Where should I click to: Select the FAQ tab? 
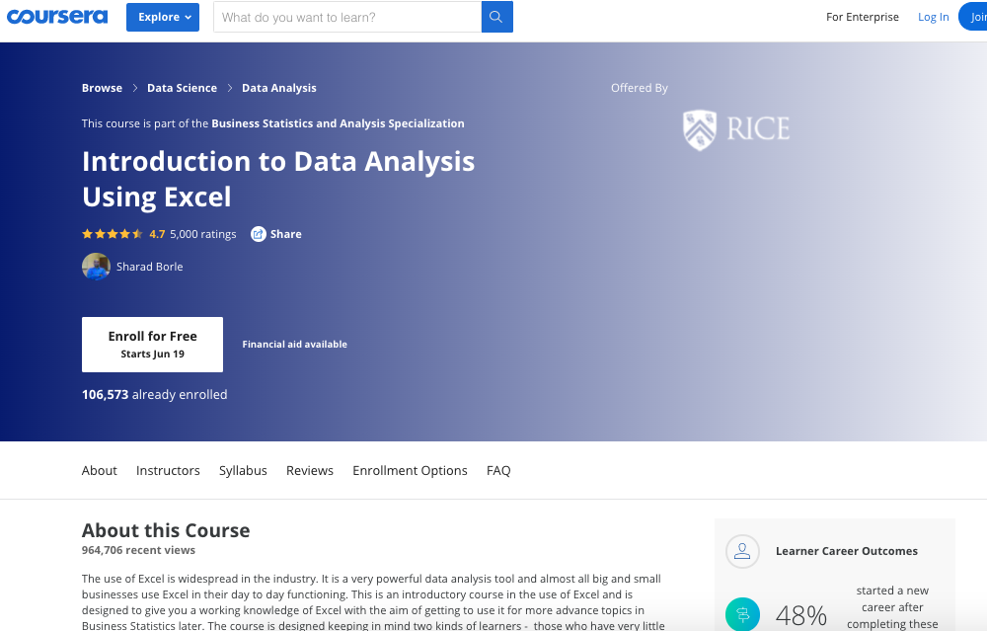[498, 470]
